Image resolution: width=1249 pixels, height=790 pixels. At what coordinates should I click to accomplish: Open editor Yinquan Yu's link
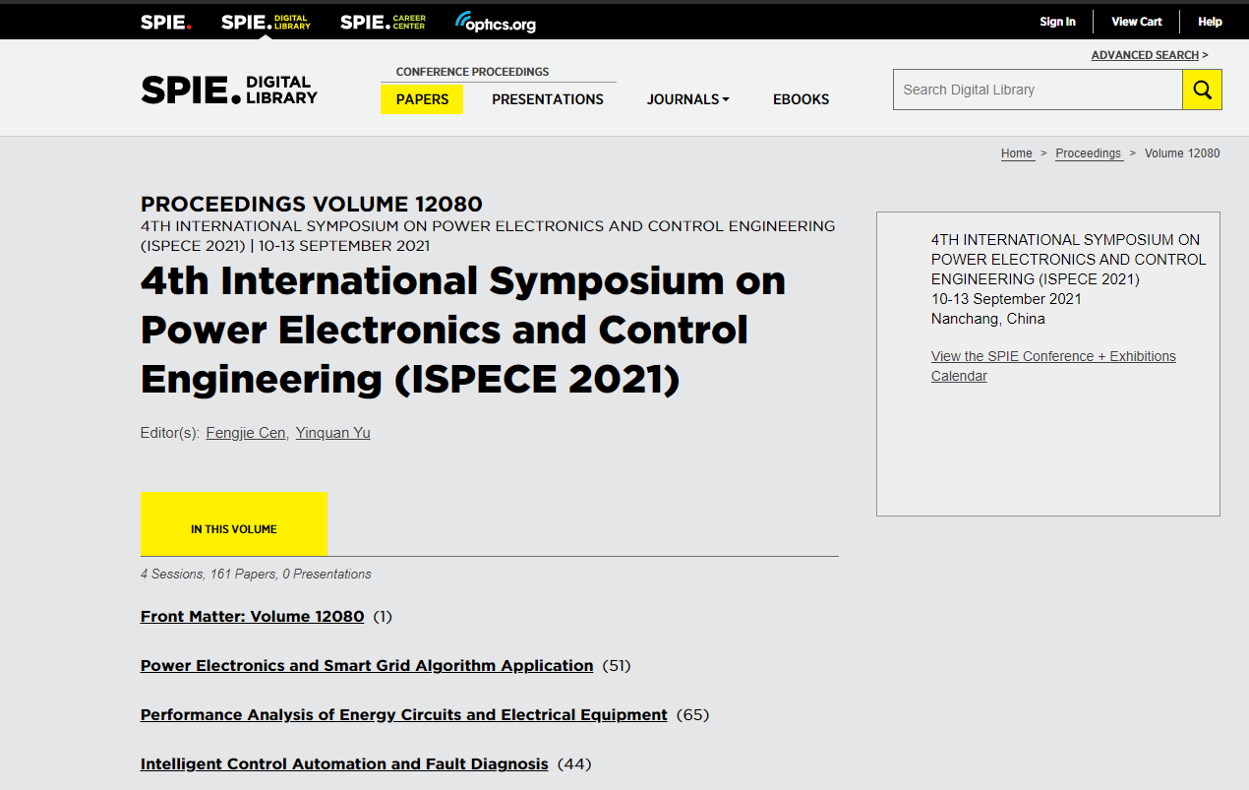tap(333, 433)
